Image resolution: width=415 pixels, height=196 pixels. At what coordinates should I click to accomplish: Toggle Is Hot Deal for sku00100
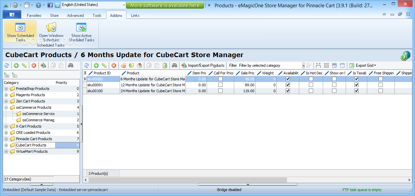[x=311, y=91]
